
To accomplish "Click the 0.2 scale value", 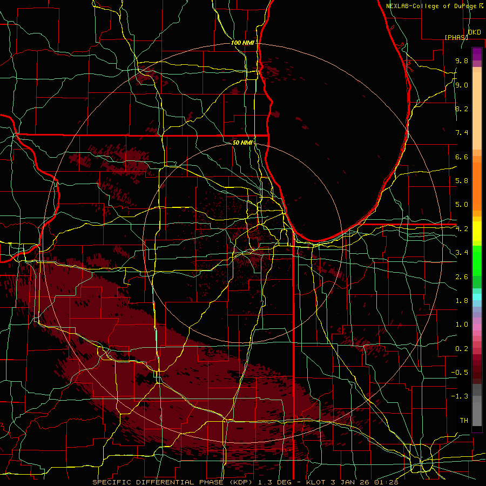I will click(462, 349).
